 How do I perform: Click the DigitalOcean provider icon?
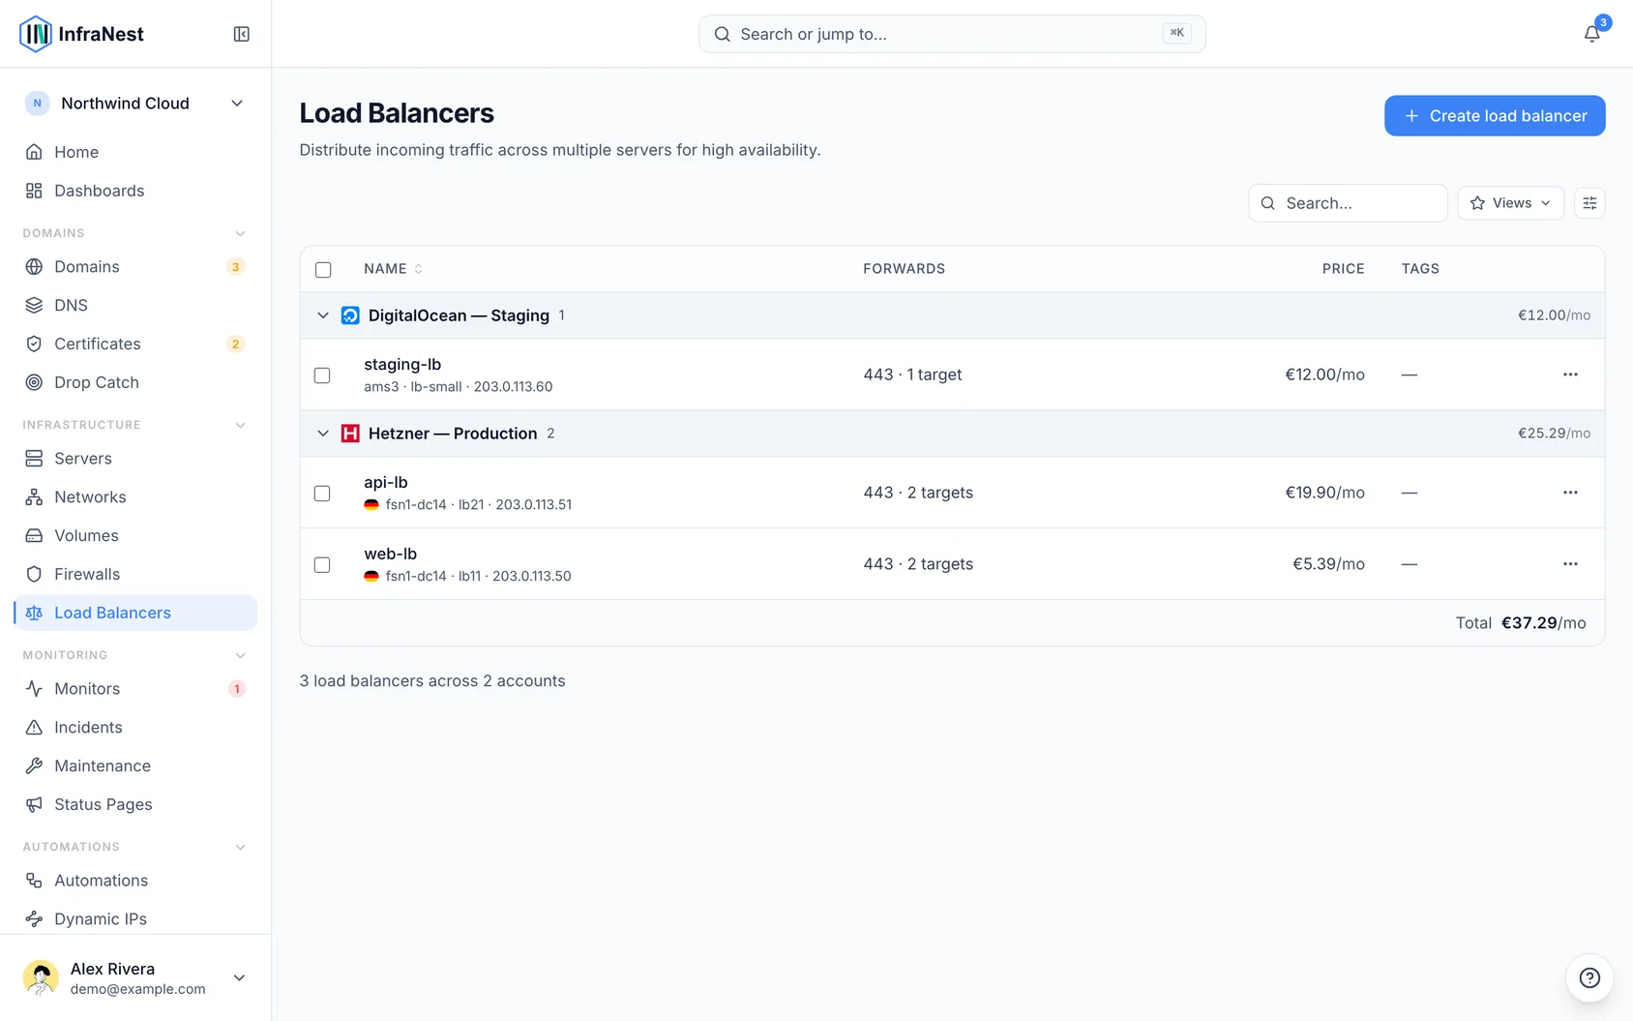350,315
